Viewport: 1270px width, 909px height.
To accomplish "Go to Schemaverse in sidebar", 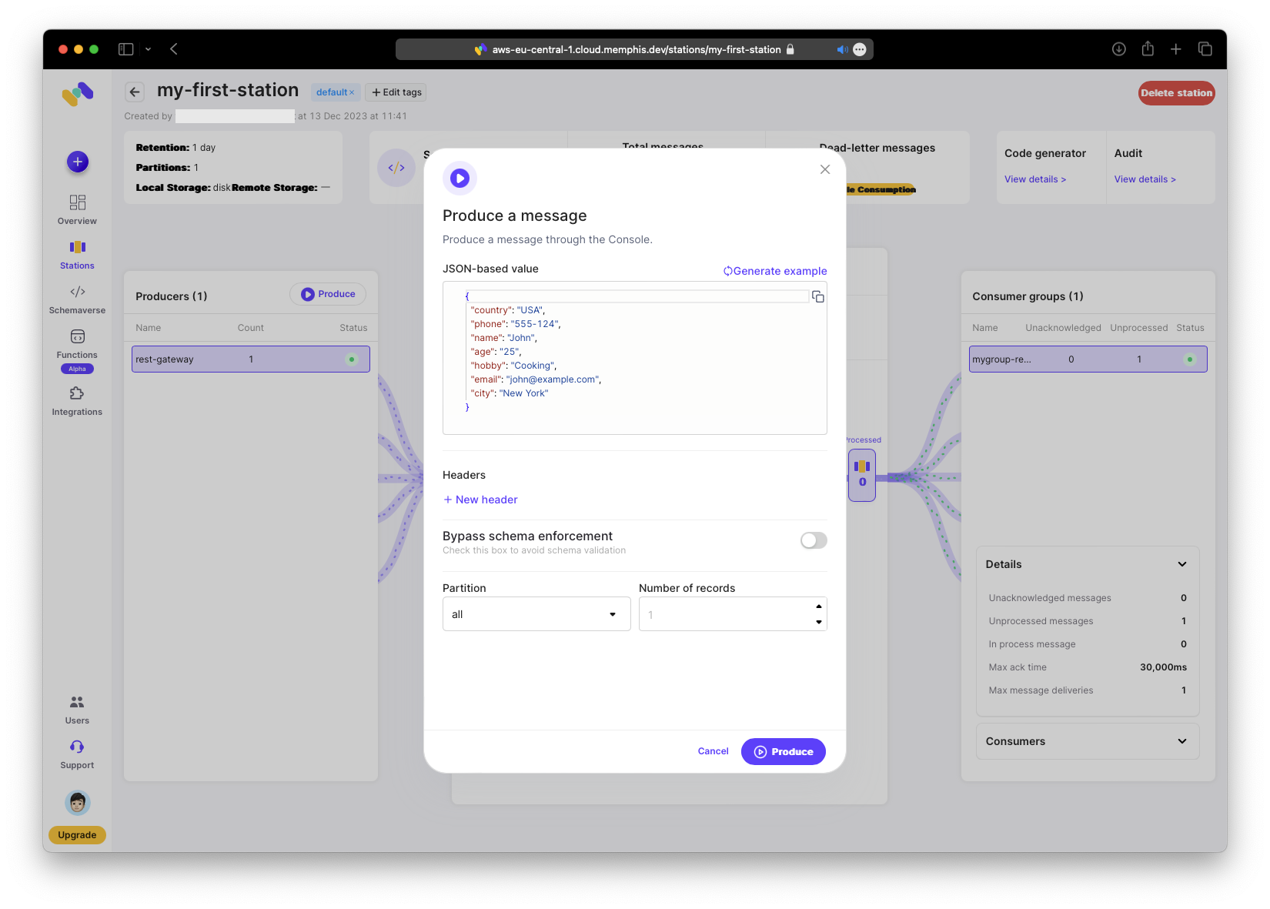I will [x=77, y=299].
